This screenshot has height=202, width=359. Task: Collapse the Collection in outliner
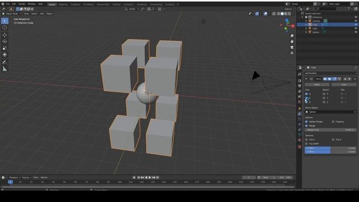(x=302, y=17)
